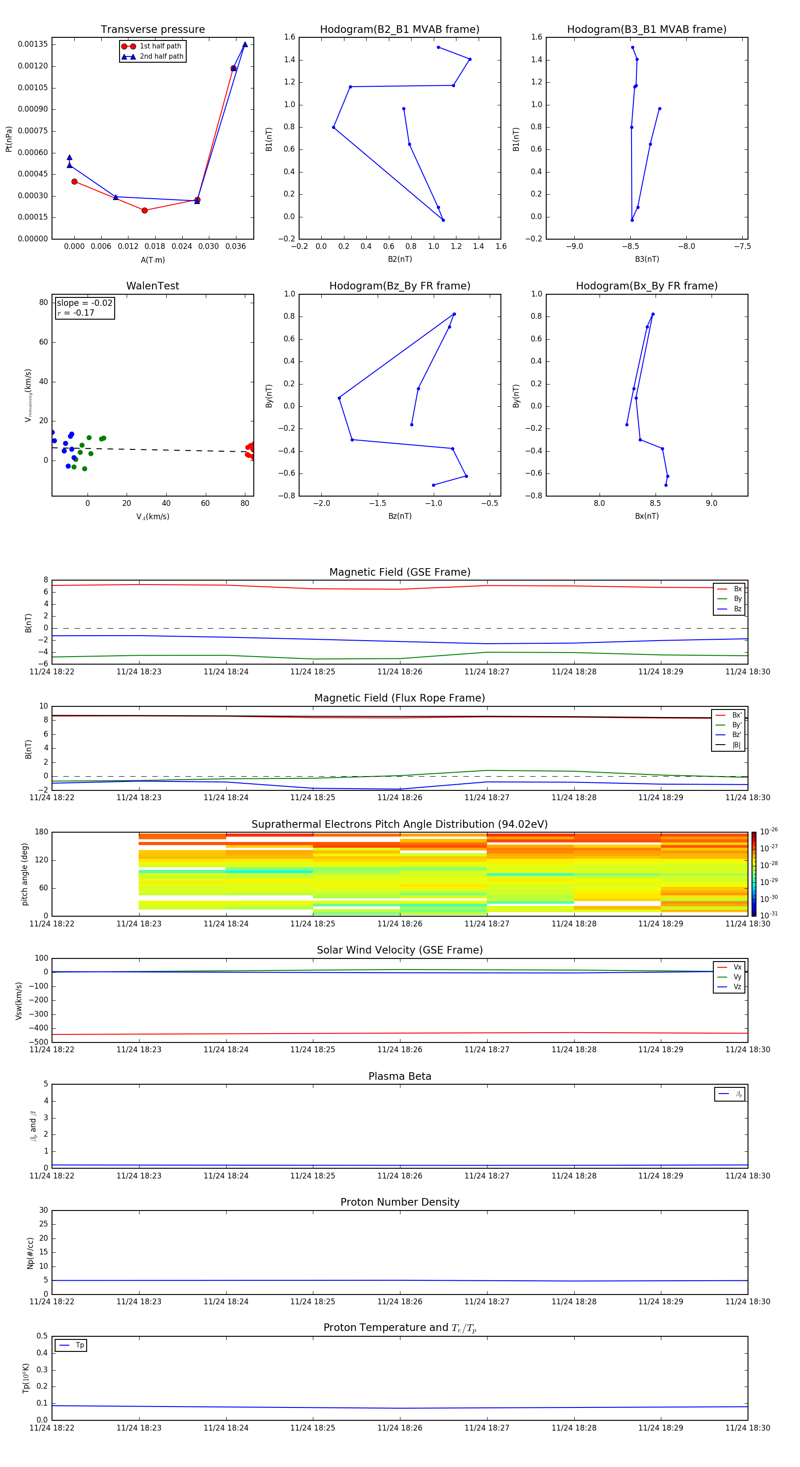Click the Hodogram(Bz_By FR frame) title
The height and width of the screenshot is (1467, 800).
400,286
